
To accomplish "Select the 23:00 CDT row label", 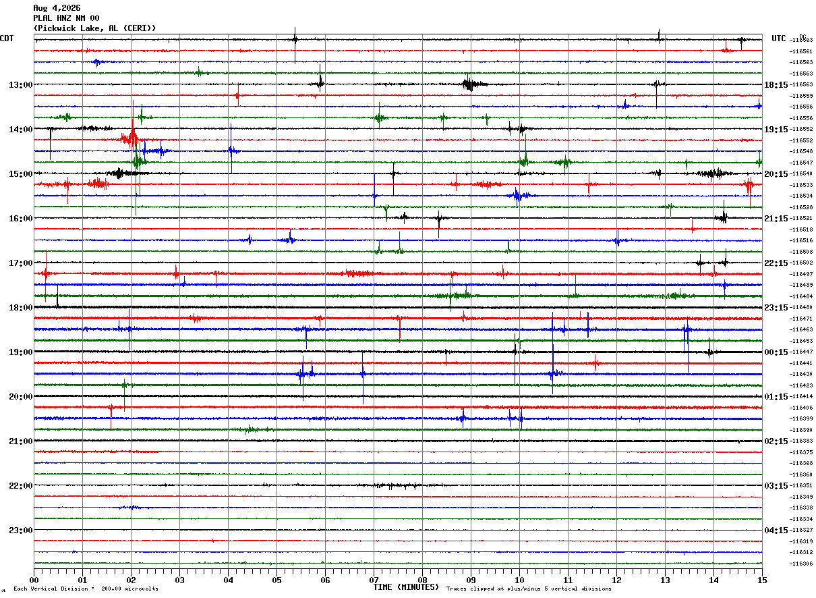I will (20, 531).
